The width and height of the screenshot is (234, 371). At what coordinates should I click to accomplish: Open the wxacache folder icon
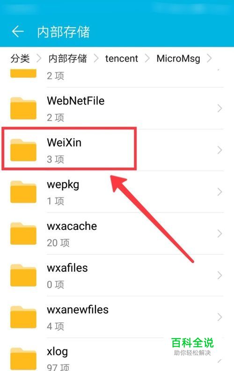[23, 234]
